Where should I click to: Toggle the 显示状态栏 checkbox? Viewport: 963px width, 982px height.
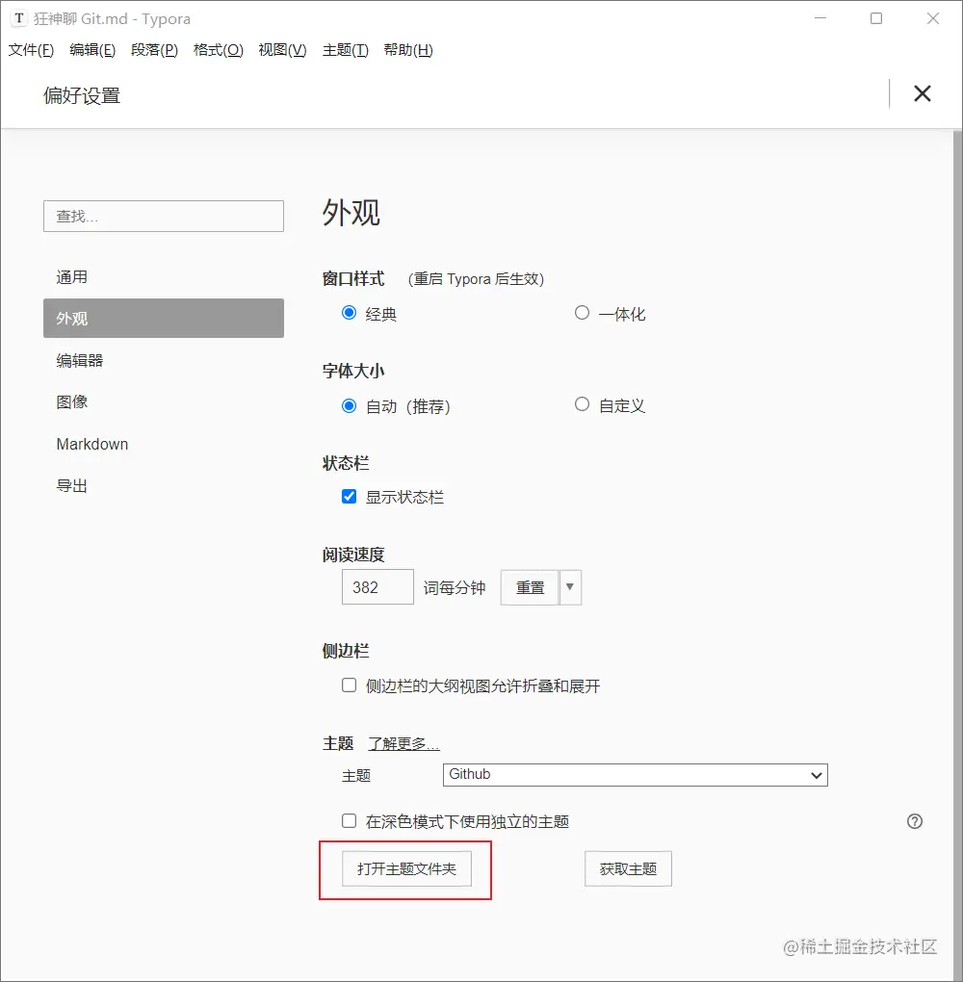pos(349,497)
